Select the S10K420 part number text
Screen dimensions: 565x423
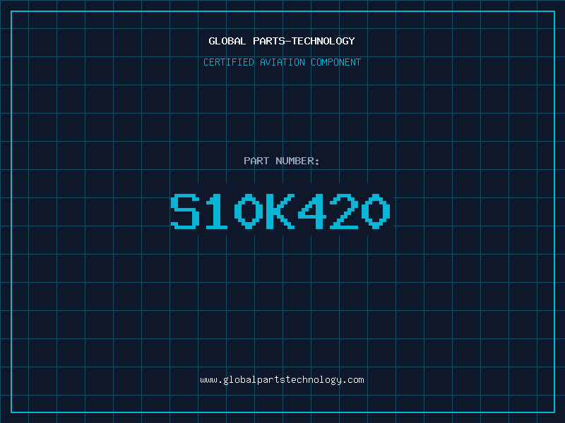280,211
